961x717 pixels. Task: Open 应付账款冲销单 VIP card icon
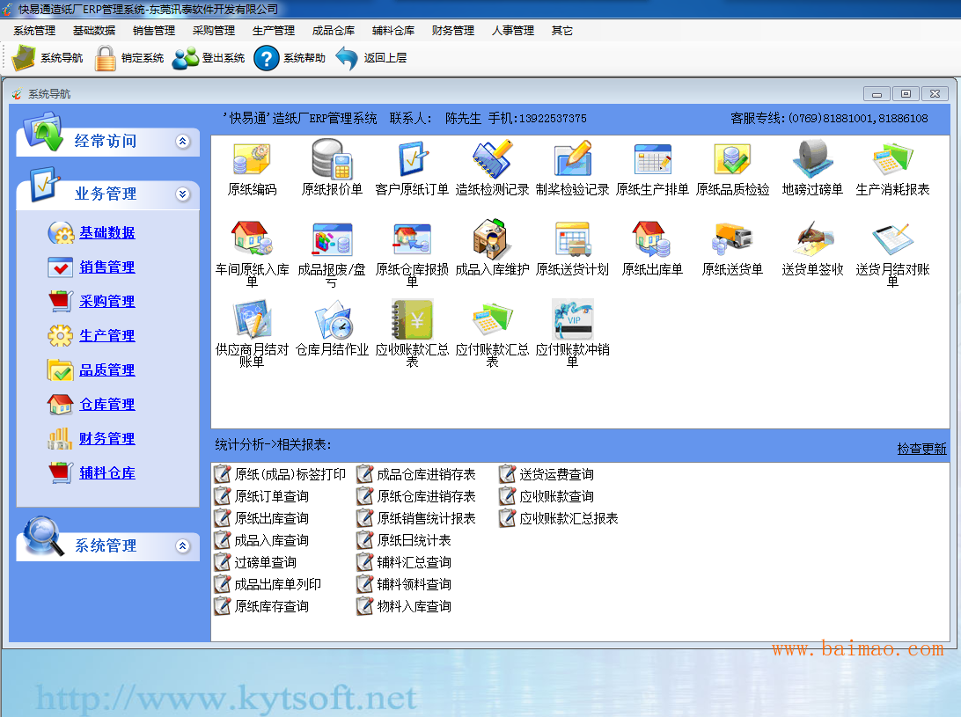(572, 319)
